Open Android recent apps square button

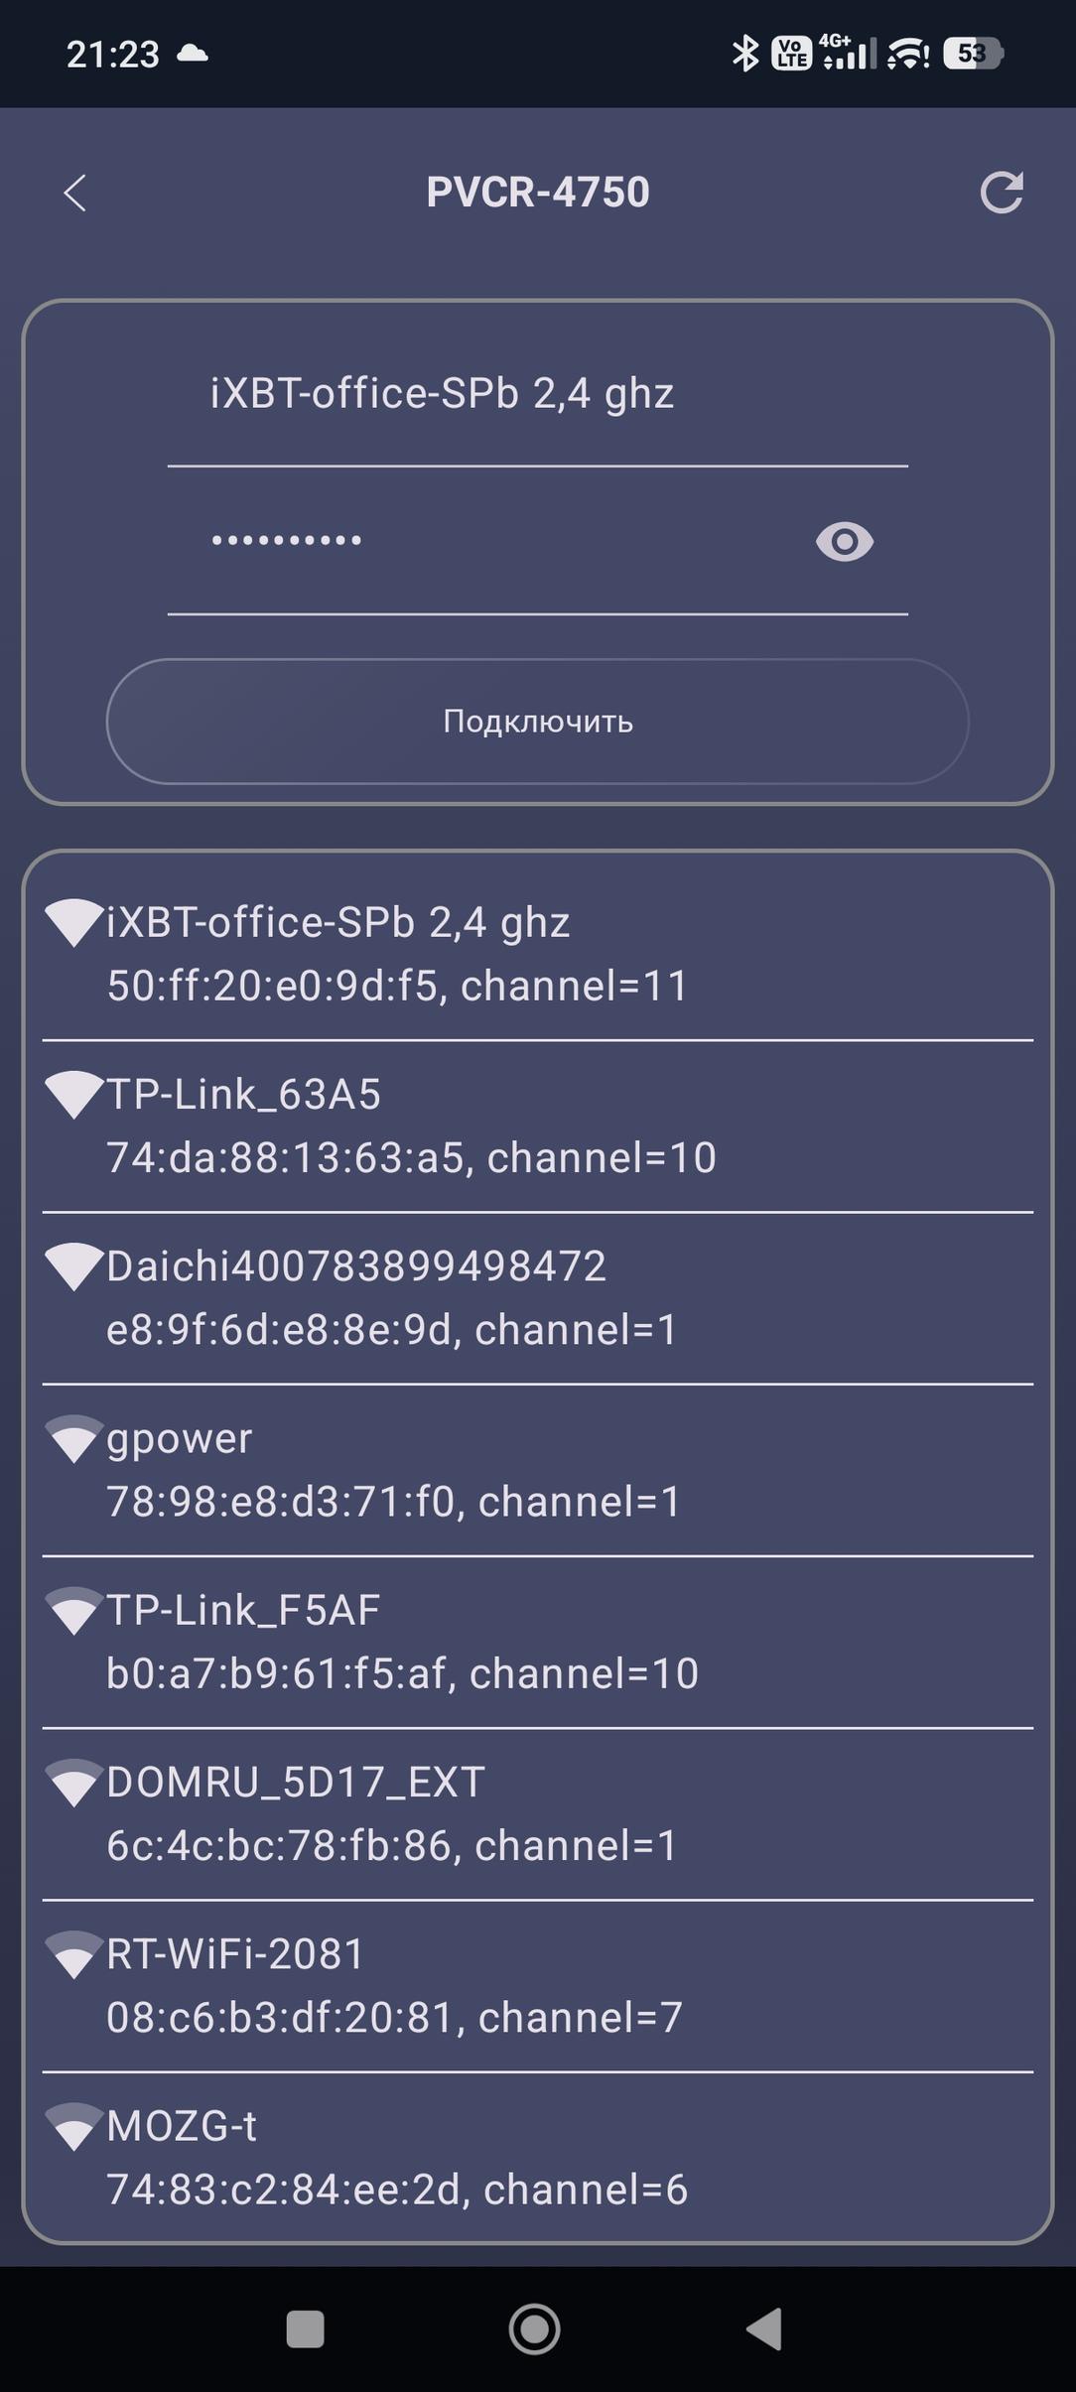tap(305, 2328)
